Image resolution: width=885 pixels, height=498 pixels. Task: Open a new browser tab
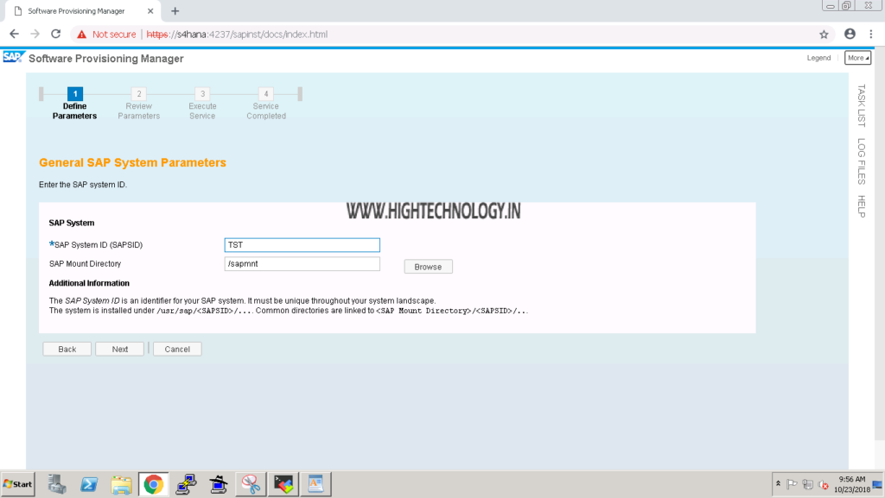point(175,11)
